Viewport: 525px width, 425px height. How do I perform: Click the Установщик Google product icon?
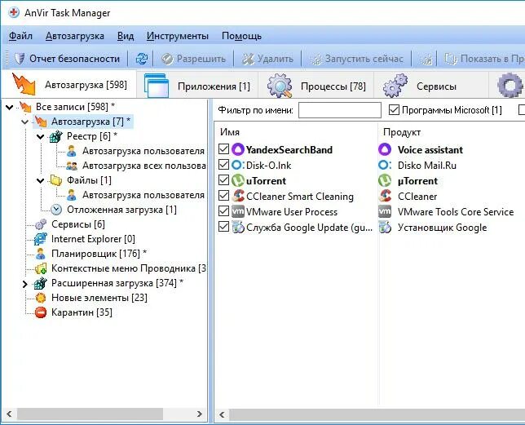coord(385,228)
